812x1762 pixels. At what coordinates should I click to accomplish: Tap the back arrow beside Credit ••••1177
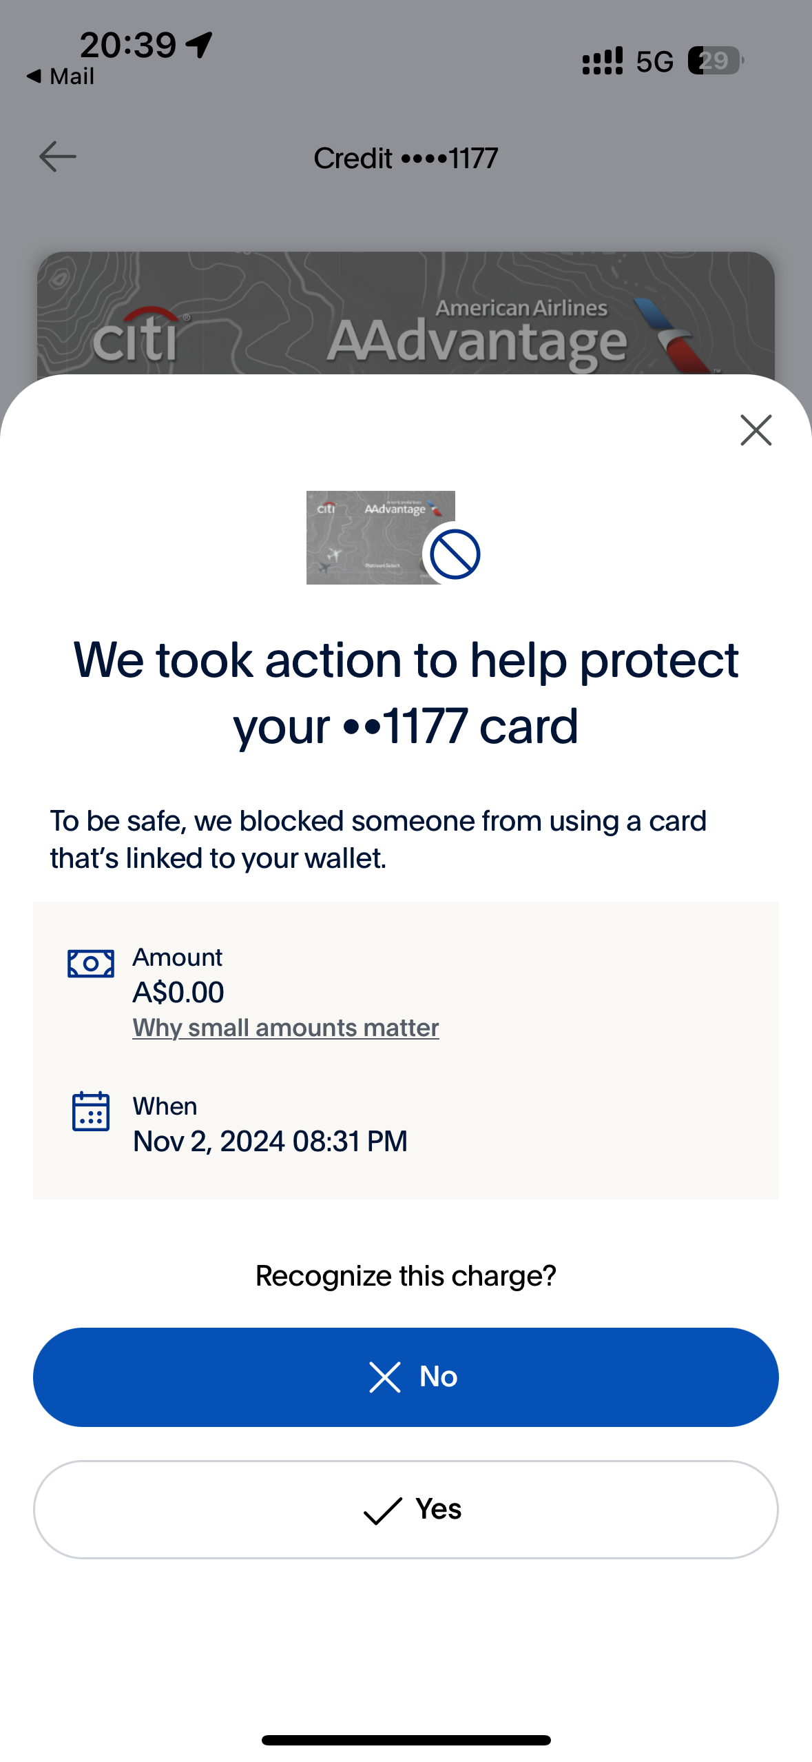click(58, 157)
